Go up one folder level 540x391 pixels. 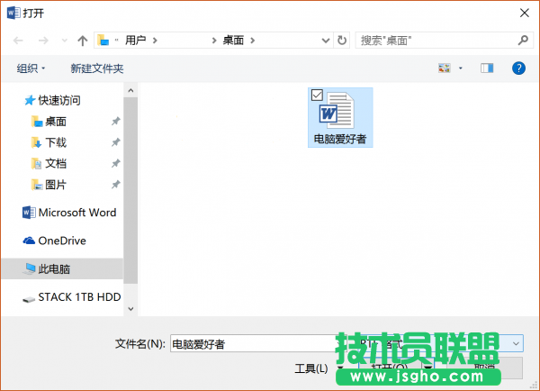(x=83, y=41)
